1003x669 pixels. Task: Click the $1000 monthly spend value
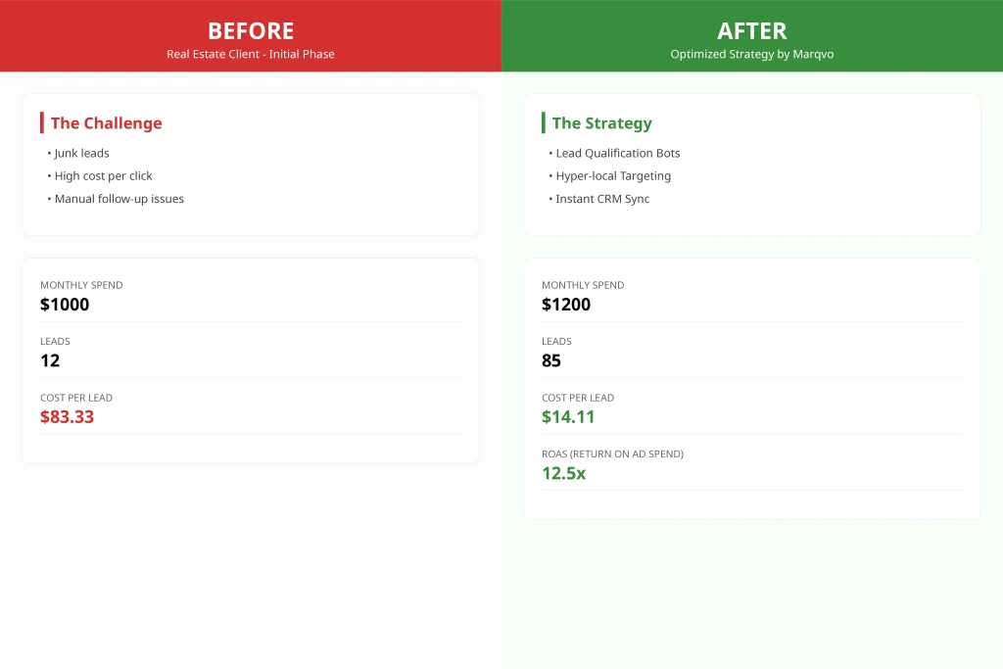[x=65, y=305]
